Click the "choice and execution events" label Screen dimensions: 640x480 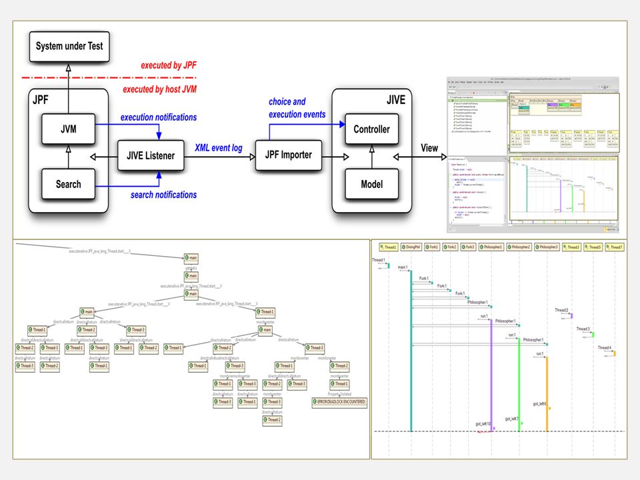pyautogui.click(x=297, y=108)
